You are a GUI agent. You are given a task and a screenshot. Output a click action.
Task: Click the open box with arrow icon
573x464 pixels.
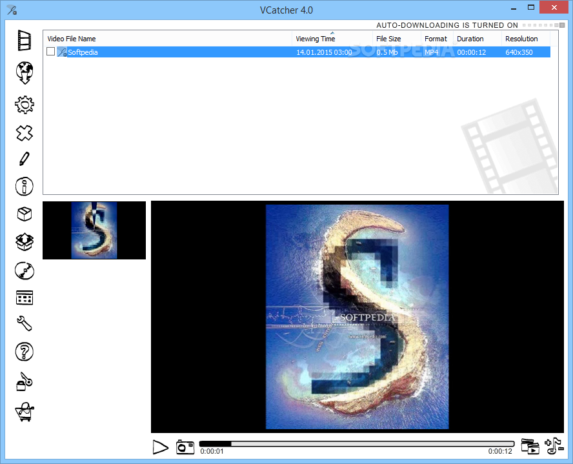coord(25,242)
